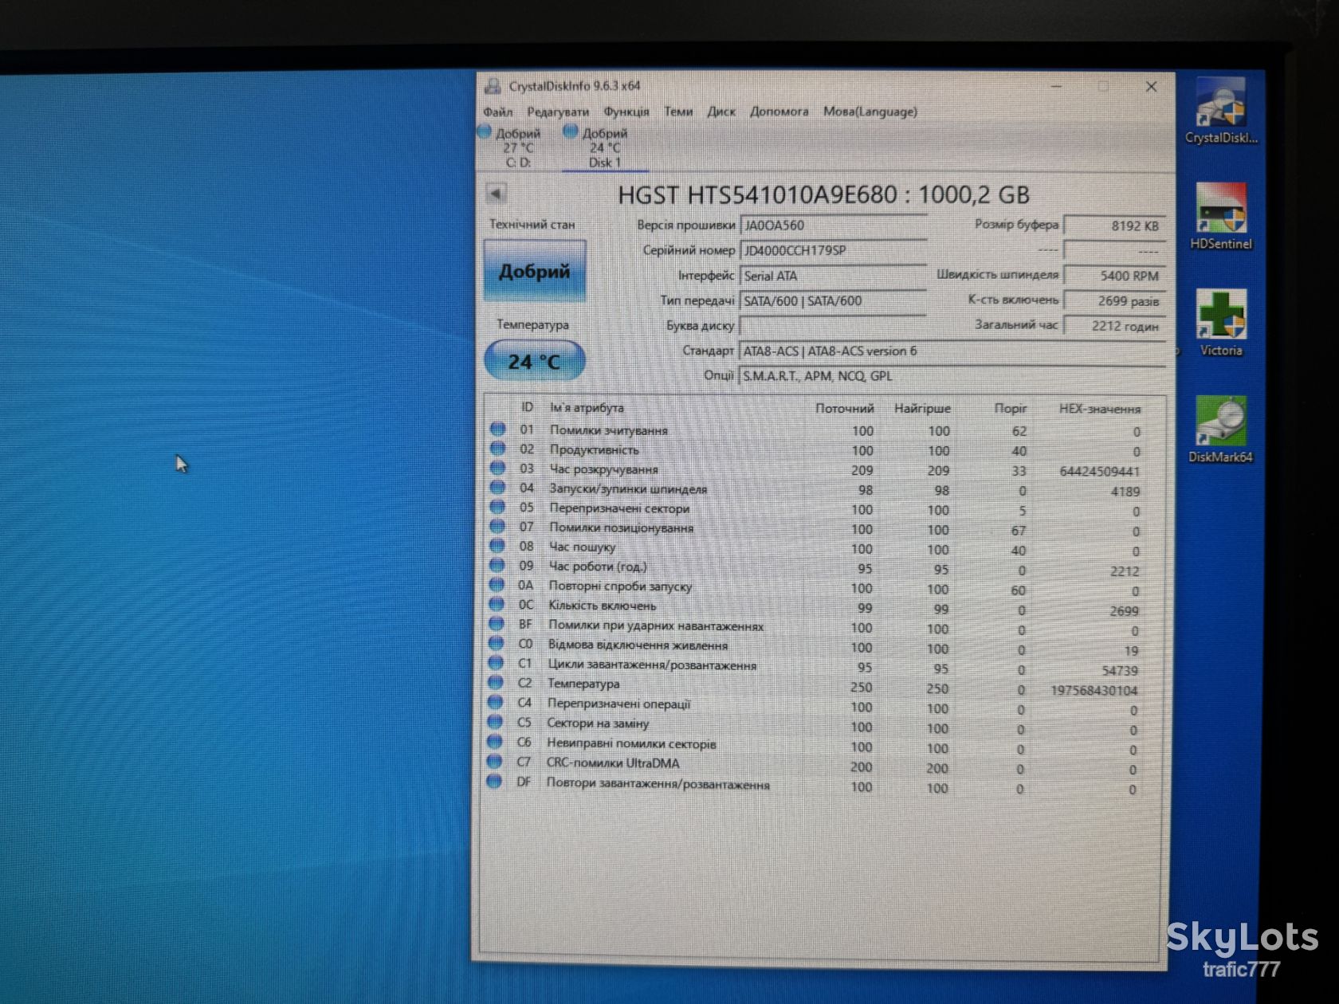Click the serial number field

(834, 250)
